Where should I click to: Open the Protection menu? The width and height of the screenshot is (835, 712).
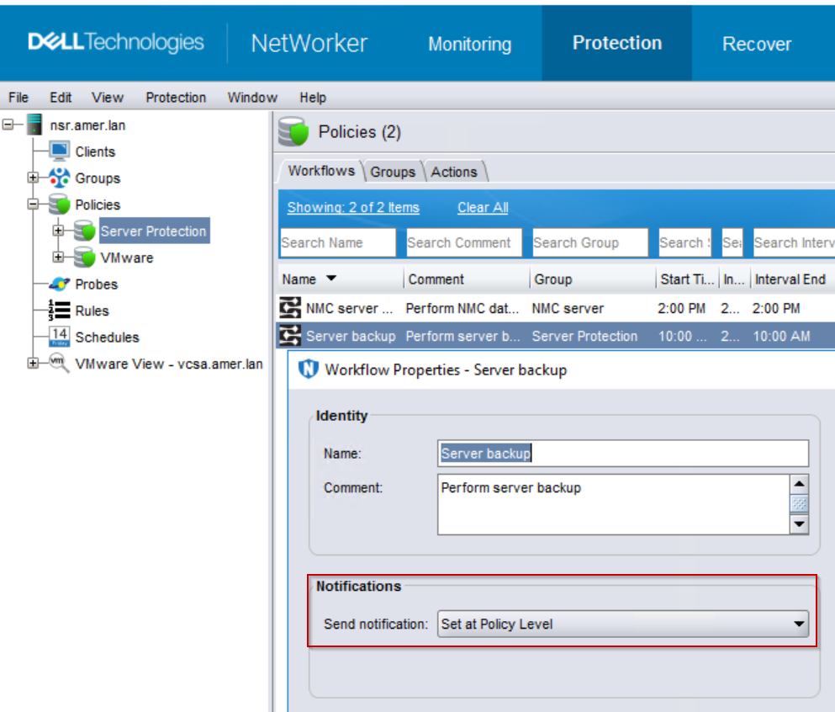pos(176,98)
